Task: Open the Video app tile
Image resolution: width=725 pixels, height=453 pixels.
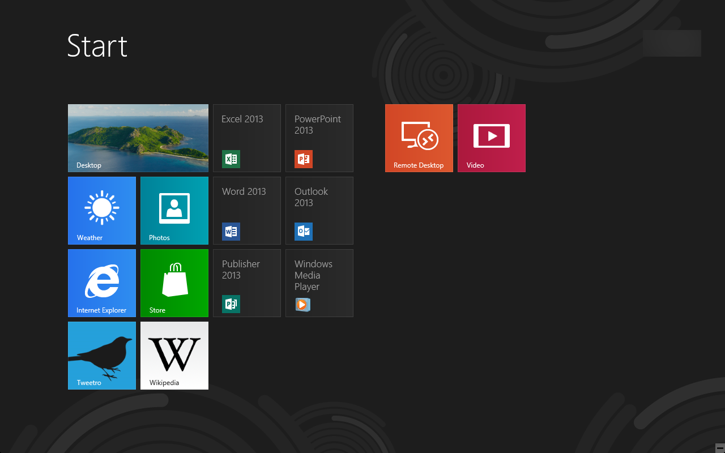Action: tap(492, 138)
